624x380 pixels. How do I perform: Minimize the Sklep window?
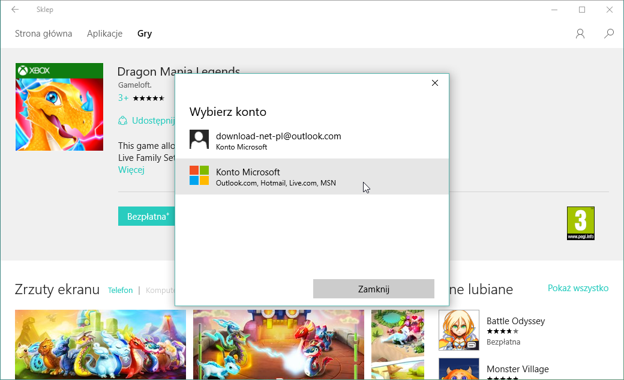554,10
